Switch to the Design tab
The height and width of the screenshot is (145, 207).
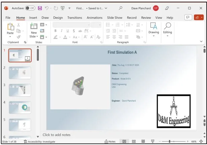(58, 17)
